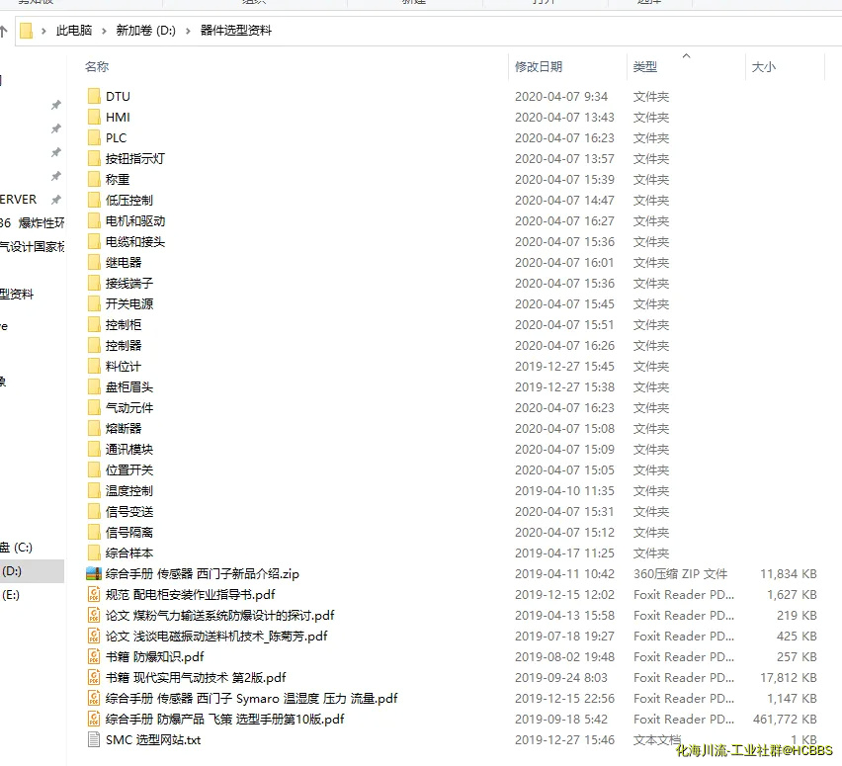Viewport: 842px width, 766px height.
Task: Select file 书籍 现代实用气动技术 第2版.pdf
Action: tap(196, 678)
